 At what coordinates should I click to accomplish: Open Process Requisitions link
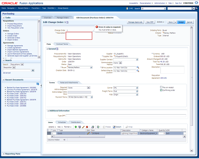15,24
